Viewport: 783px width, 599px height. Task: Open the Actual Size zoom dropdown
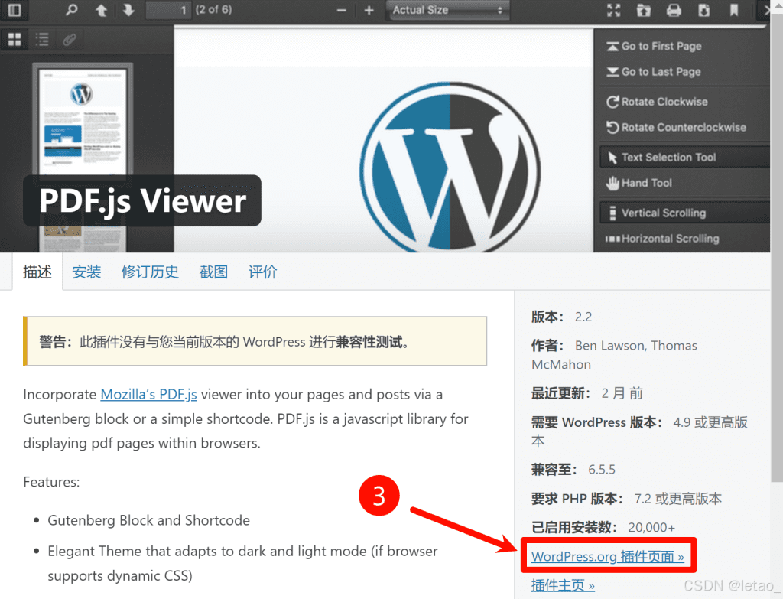(447, 11)
